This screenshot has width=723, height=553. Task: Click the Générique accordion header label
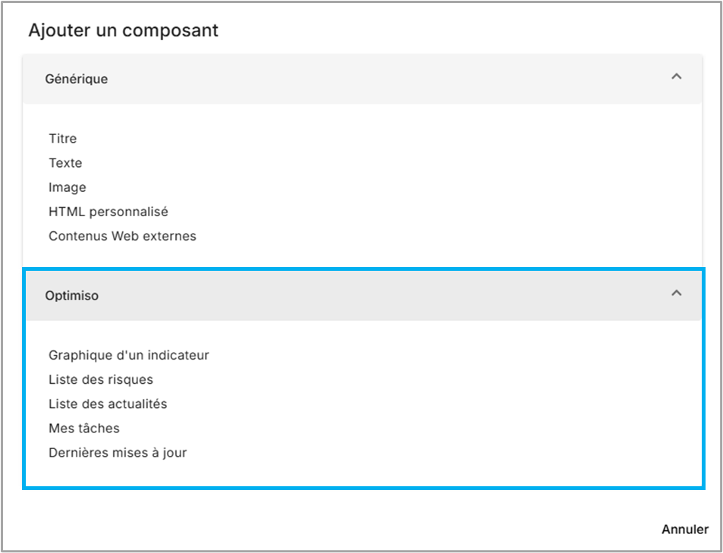point(76,78)
